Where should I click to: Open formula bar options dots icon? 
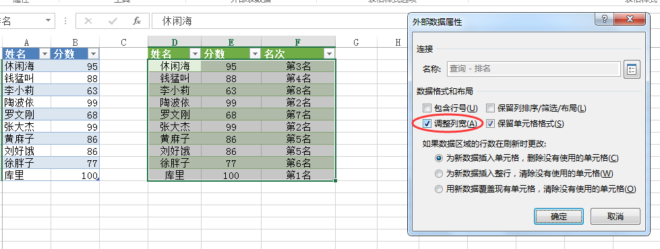click(65, 21)
